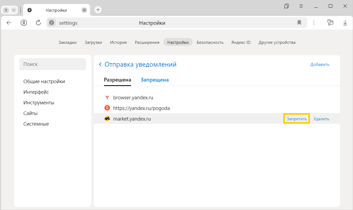The width and height of the screenshot is (353, 210).
Task: Click the Поиск settings search field
Action: 53,64
